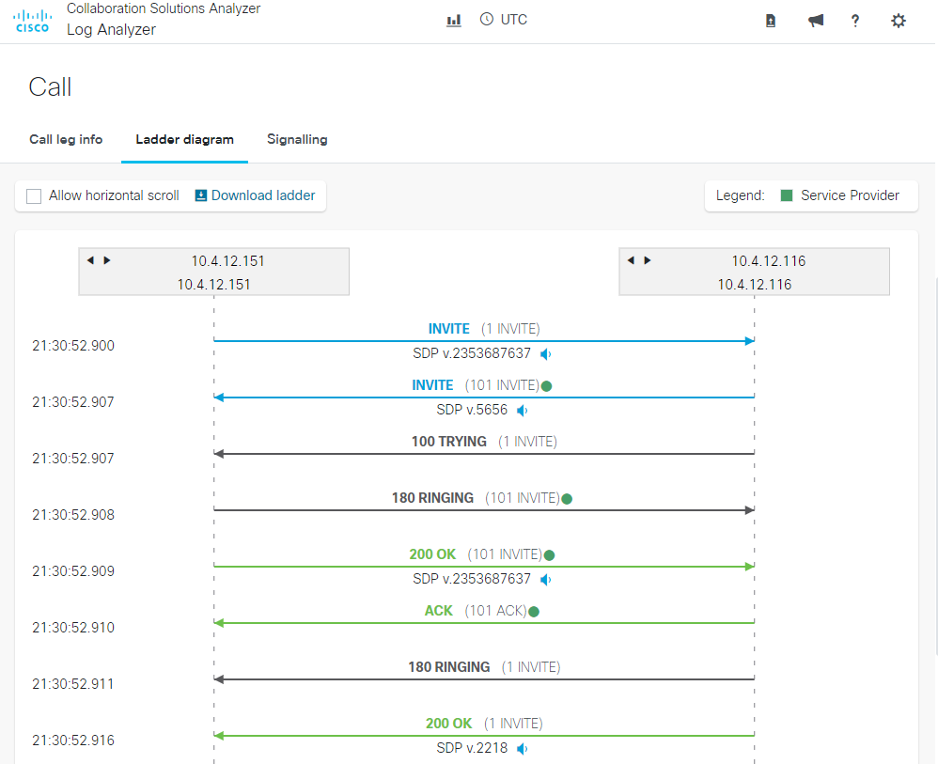Screen dimensions: 938x764
Task: Click green dot on 200 OK (101 INVITE)
Action: pos(549,555)
